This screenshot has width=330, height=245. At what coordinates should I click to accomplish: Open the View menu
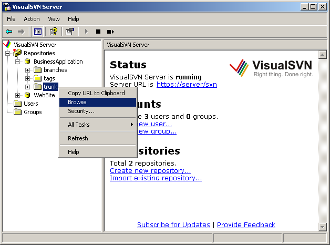click(54, 19)
